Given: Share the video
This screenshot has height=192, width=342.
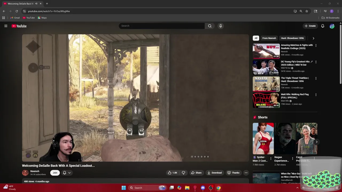Looking at the screenshot, I should [196, 173].
